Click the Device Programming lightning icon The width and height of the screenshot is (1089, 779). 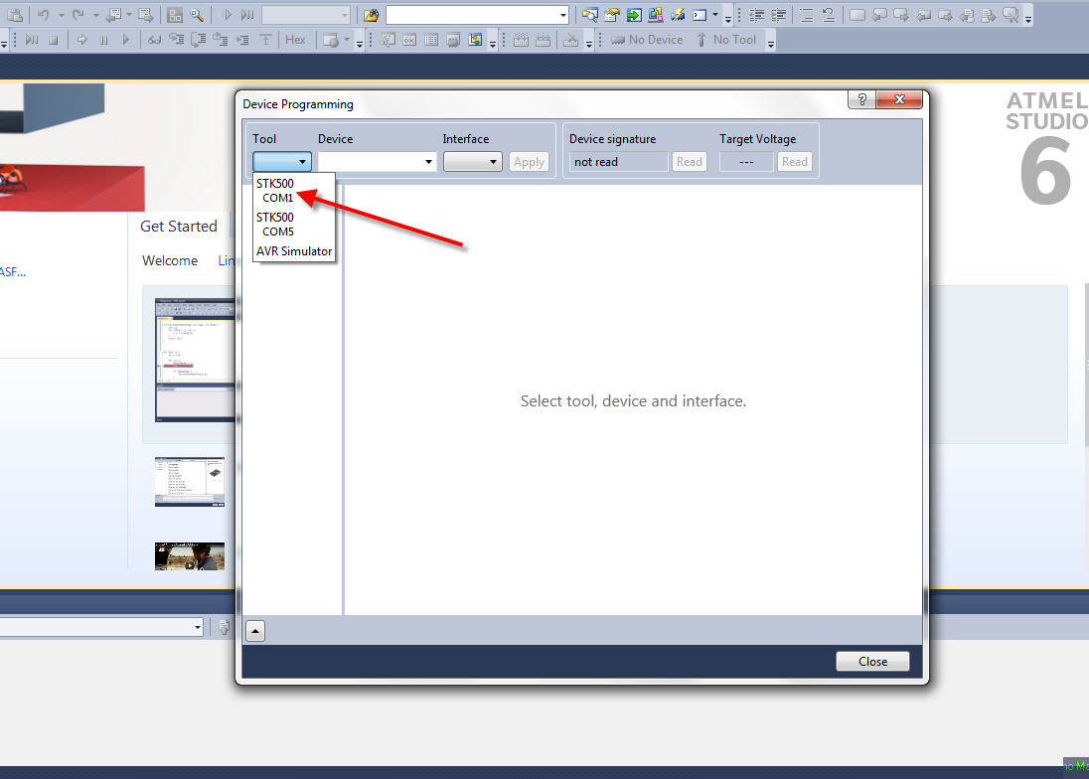678,15
